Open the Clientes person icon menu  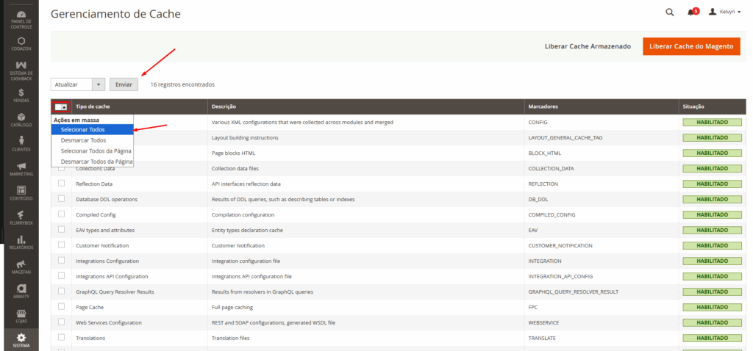tap(21, 143)
